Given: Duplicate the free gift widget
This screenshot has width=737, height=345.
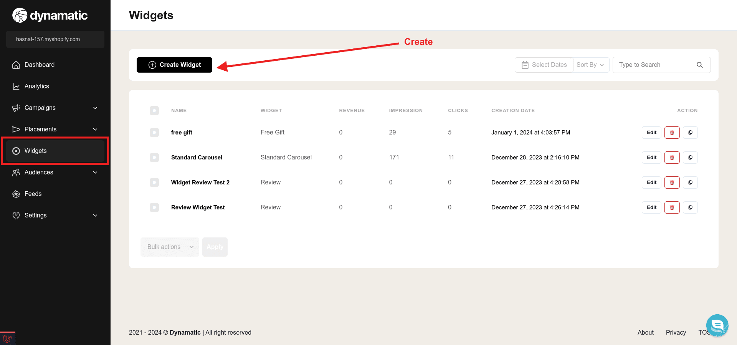Looking at the screenshot, I should click(x=690, y=133).
